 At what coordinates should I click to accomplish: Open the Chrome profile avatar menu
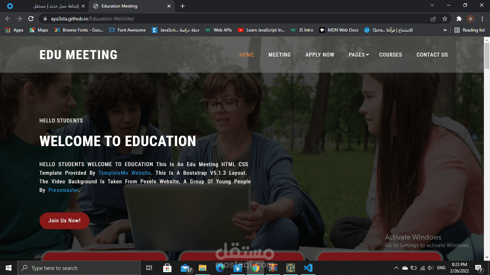click(470, 19)
